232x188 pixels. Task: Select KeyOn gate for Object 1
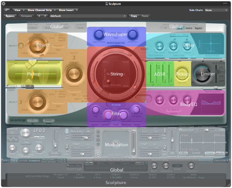[60, 35]
